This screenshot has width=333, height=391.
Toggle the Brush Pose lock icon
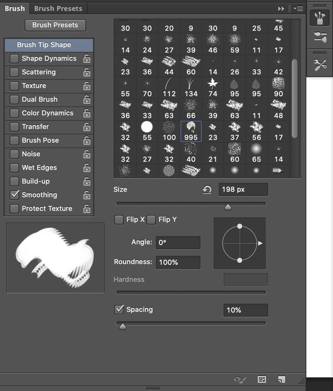coord(87,140)
